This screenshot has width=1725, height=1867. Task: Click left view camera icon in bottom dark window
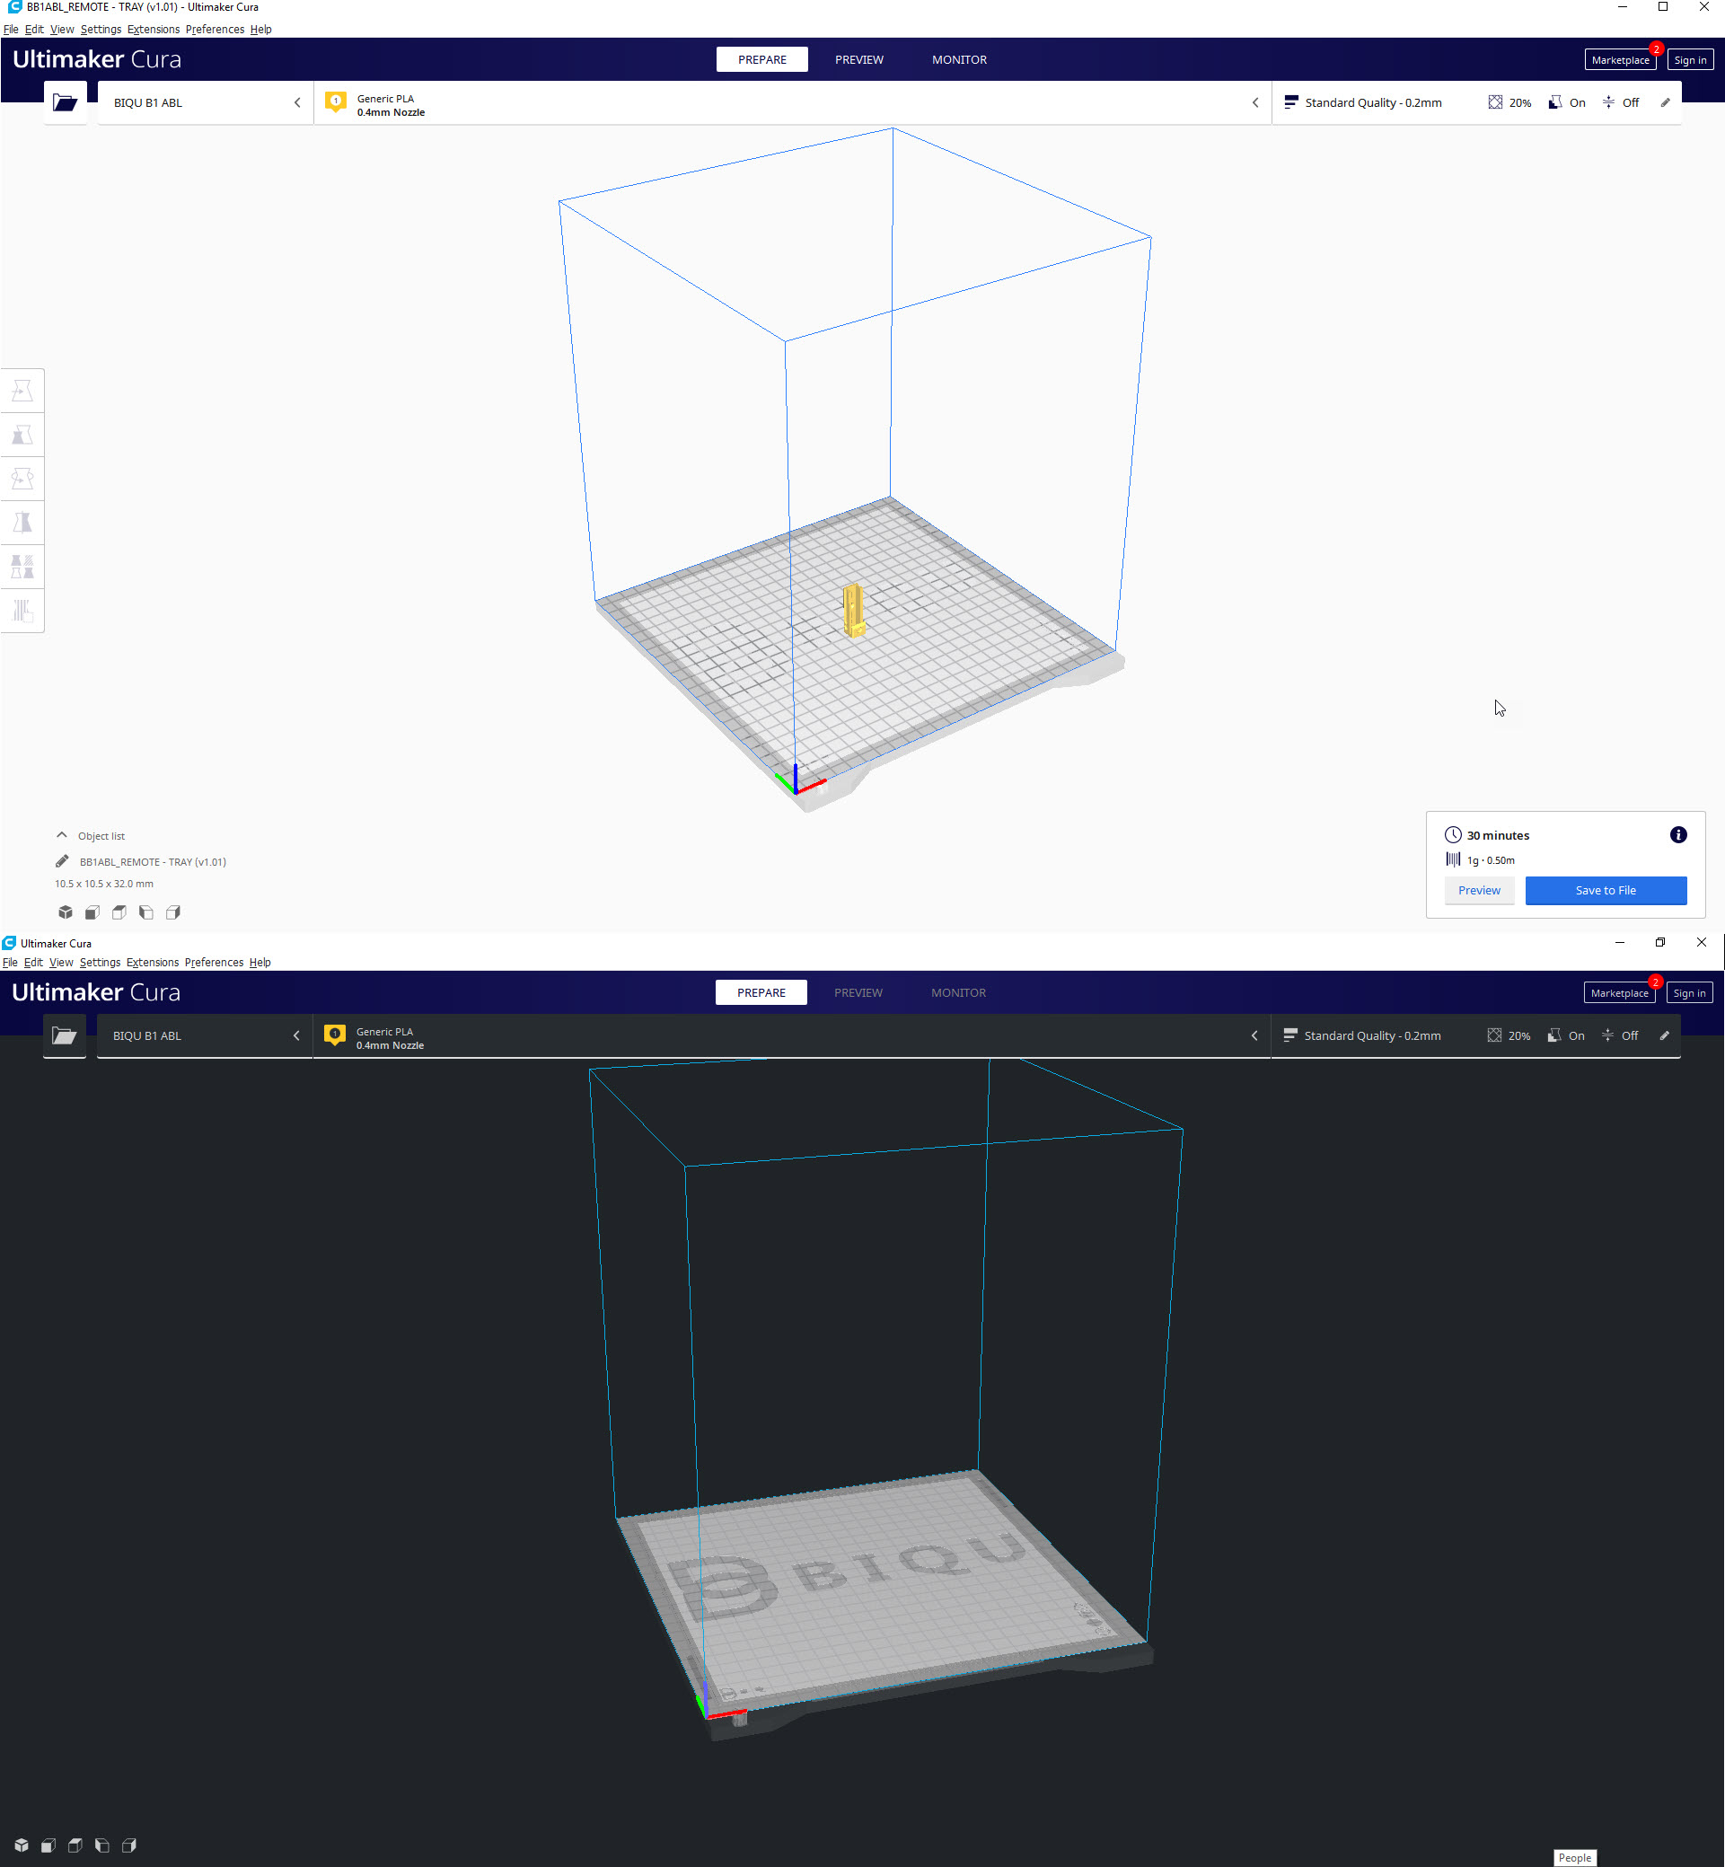(x=102, y=1845)
